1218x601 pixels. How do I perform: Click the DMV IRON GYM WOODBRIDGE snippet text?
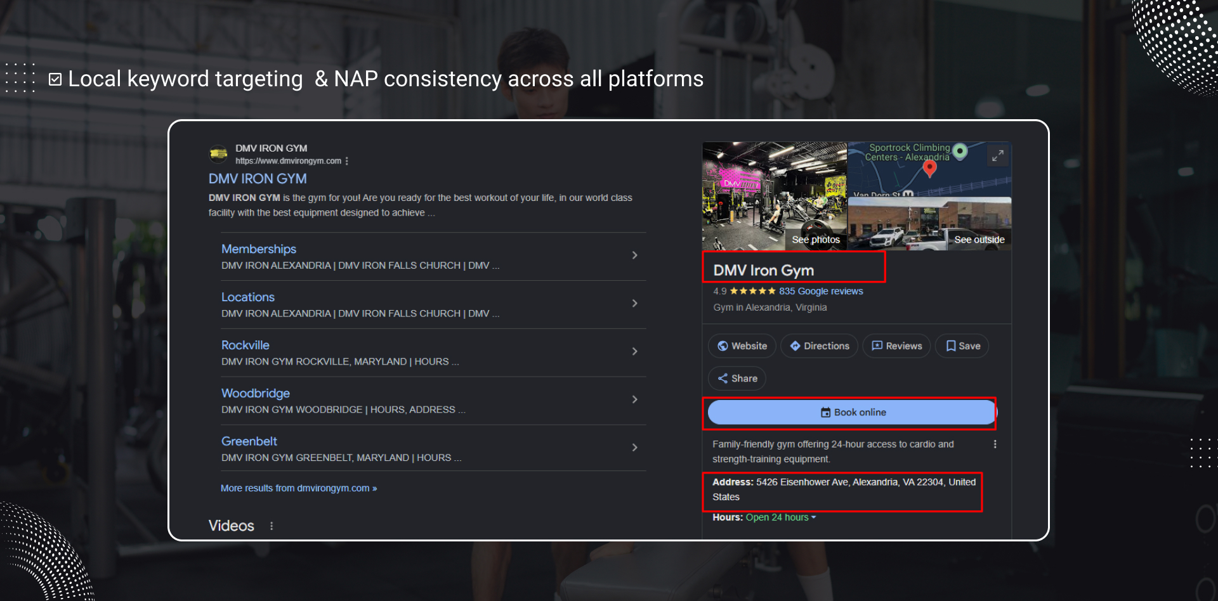pos(343,410)
